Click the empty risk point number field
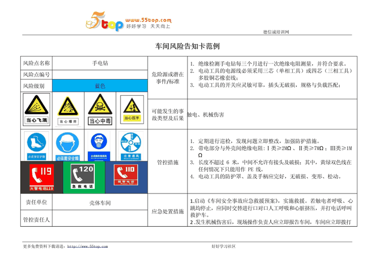Screen dimensions: 378x267 tap(100, 75)
